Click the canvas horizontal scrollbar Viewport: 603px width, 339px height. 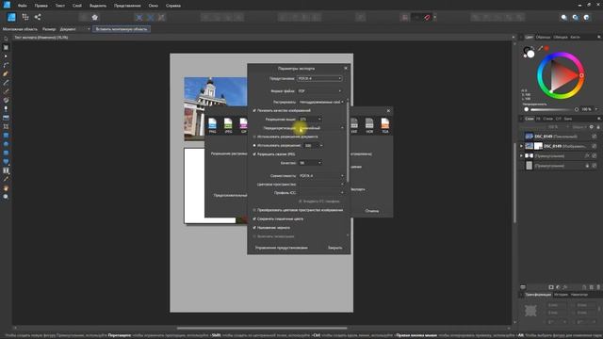pos(262,329)
